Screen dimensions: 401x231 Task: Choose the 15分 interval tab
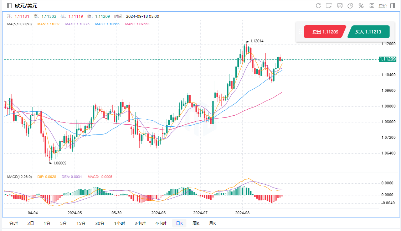pyautogui.click(x=81, y=224)
